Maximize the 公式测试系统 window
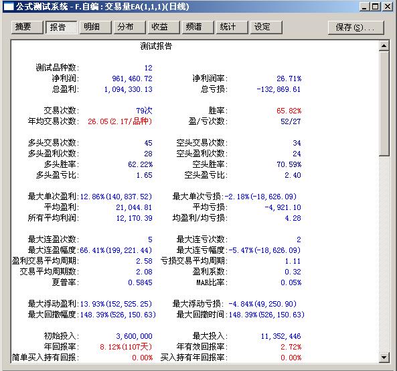 coord(375,7)
